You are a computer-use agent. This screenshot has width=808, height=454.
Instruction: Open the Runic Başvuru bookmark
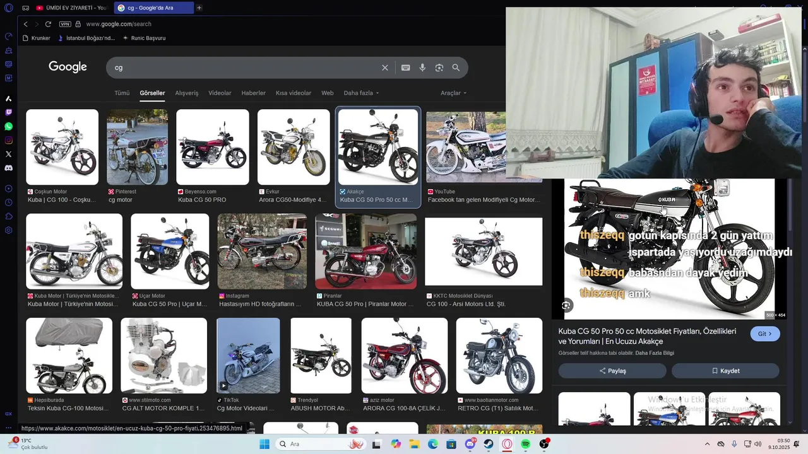(143, 38)
